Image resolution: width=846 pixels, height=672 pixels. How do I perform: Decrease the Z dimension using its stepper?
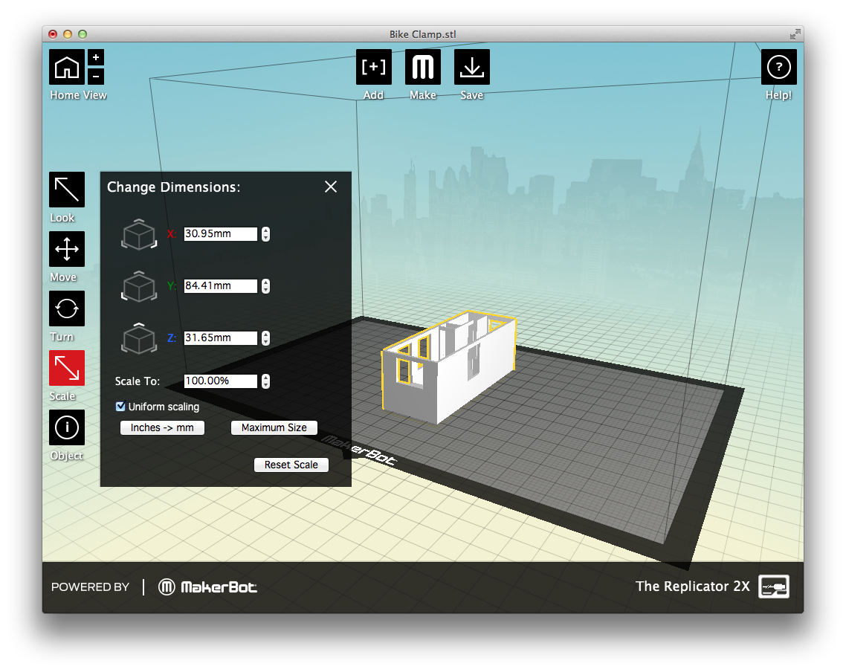(265, 341)
